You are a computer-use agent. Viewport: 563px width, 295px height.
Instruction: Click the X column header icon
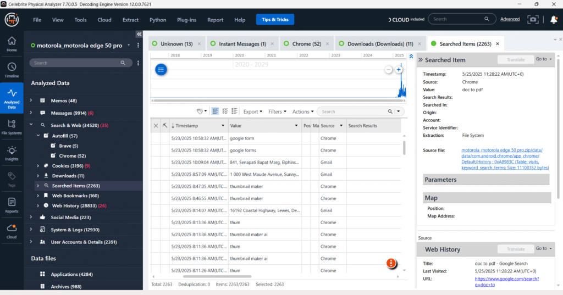tap(156, 126)
